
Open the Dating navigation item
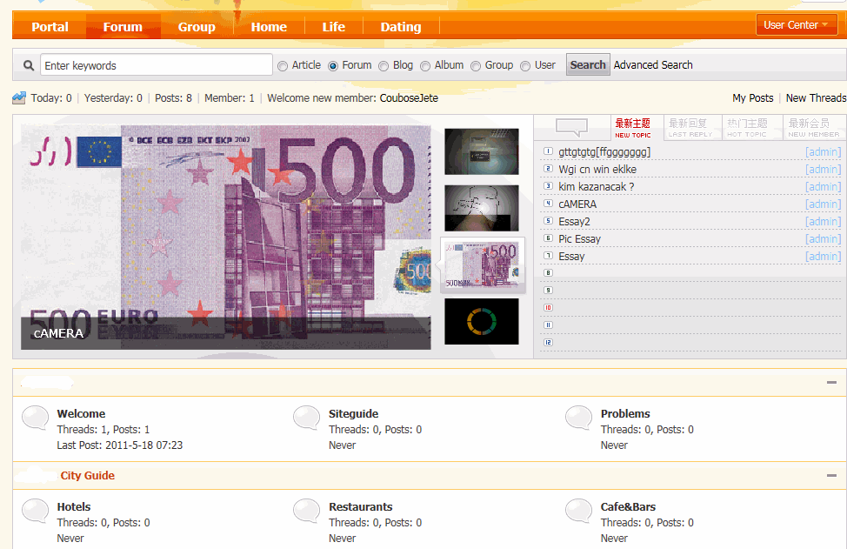[401, 27]
